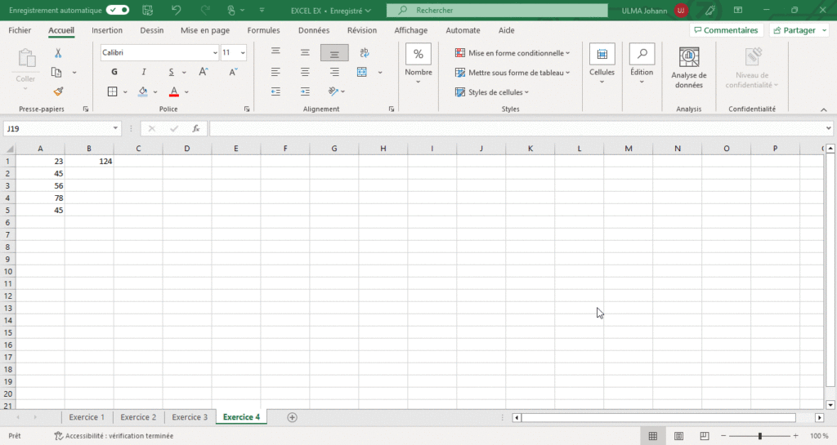The image size is (837, 445).
Task: Click the Merge and Center icon
Action: coord(362,72)
